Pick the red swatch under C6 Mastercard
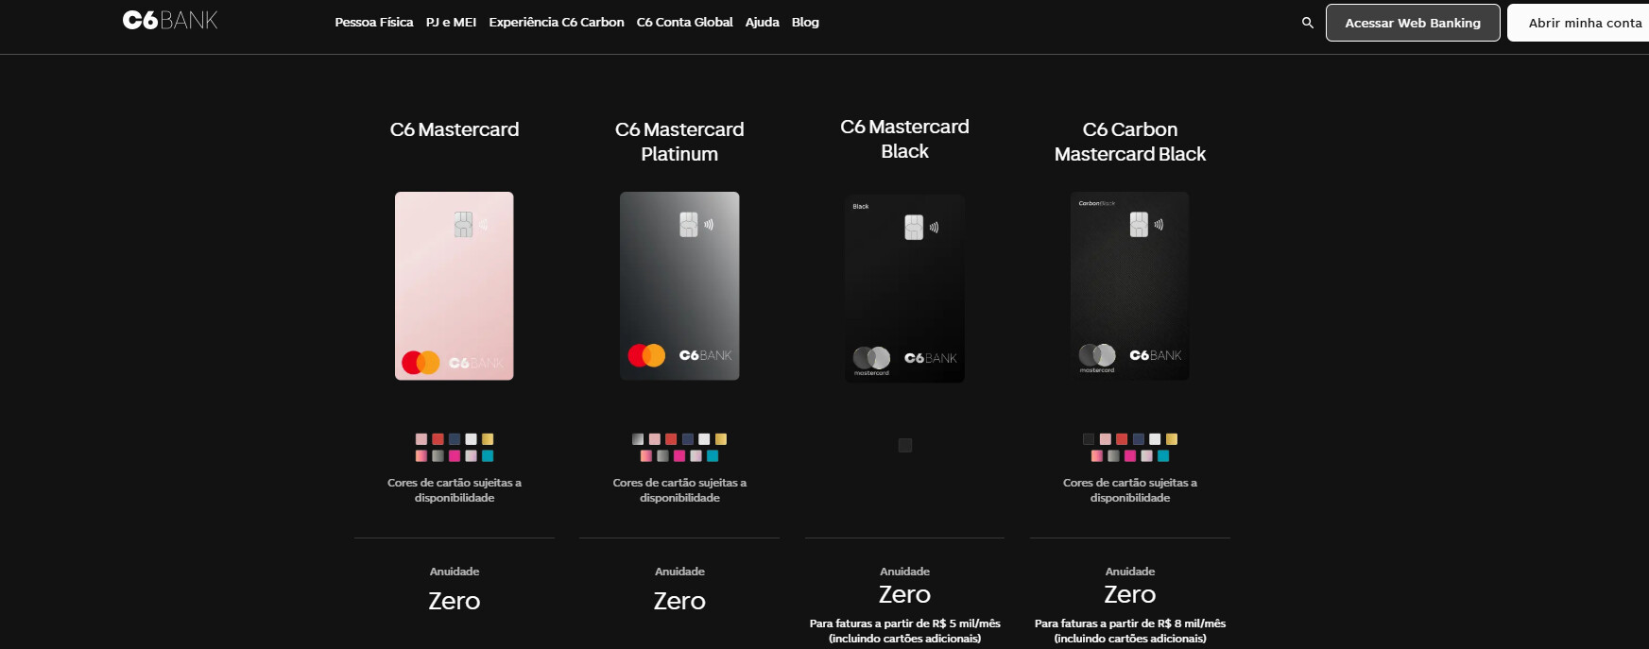1649x649 pixels. [438, 439]
